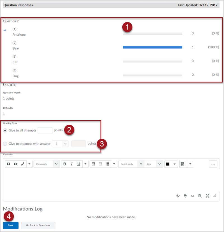
Task: Toggle bold formatting
Action: (65, 164)
